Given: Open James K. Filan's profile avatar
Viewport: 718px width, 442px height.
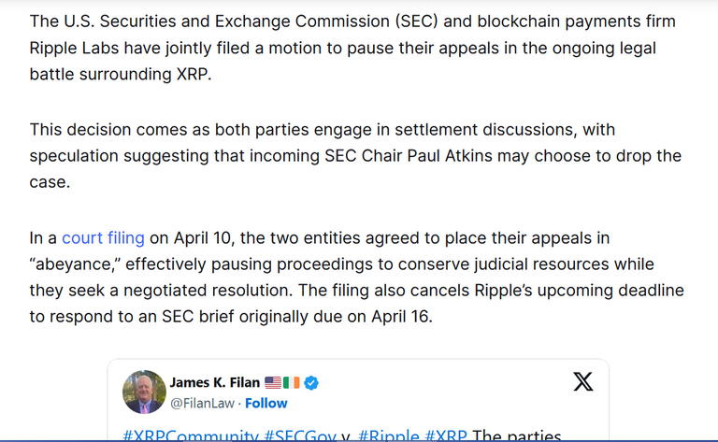Looking at the screenshot, I should click(x=144, y=392).
